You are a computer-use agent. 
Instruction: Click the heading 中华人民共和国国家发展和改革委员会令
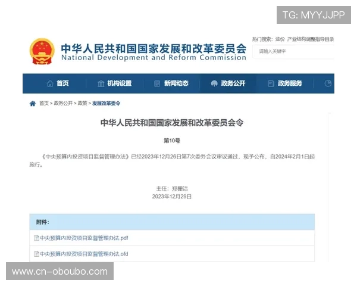point(172,123)
